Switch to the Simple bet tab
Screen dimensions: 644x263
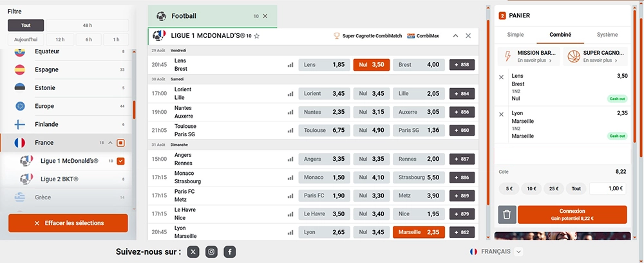point(515,35)
